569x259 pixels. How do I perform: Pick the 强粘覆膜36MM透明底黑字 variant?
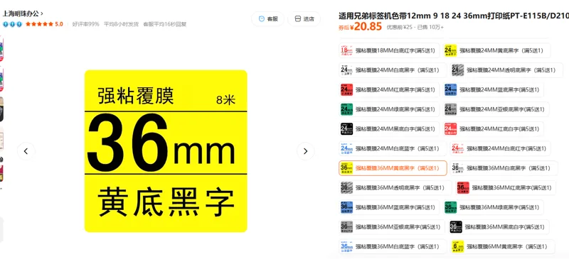(x=395, y=187)
